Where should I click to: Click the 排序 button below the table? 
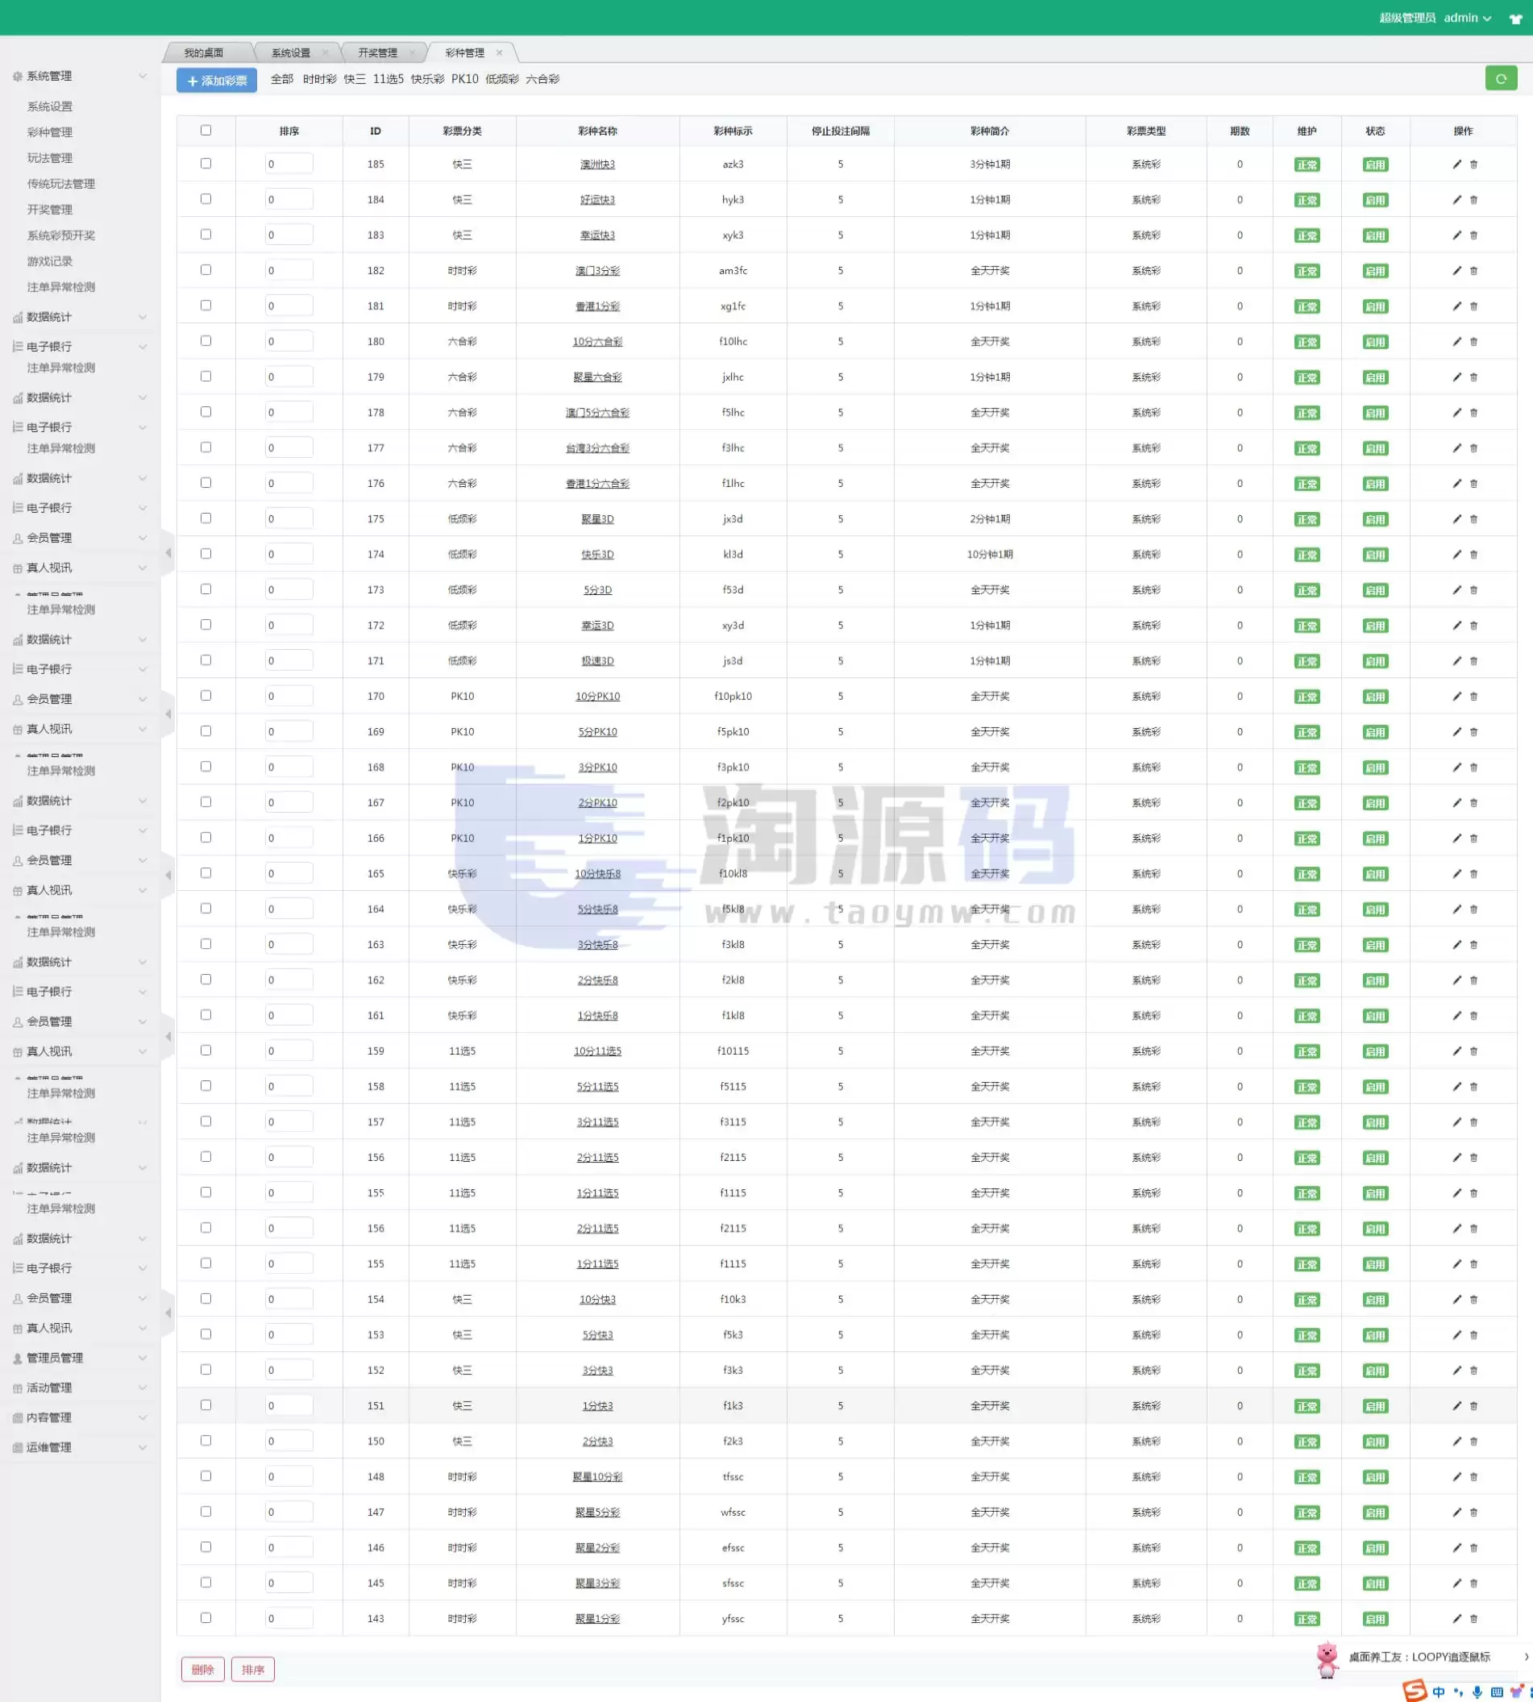tap(253, 1669)
